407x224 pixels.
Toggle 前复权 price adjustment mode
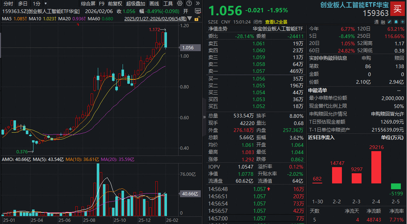click(x=115, y=4)
